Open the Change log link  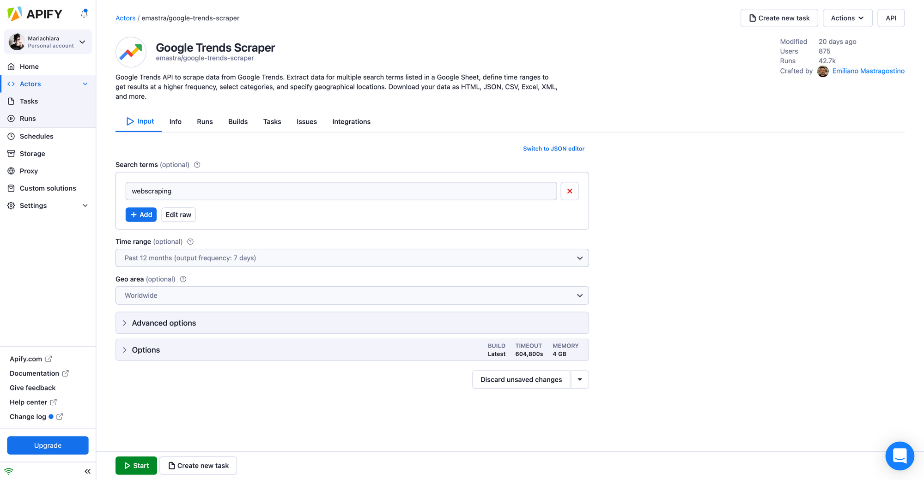(36, 417)
